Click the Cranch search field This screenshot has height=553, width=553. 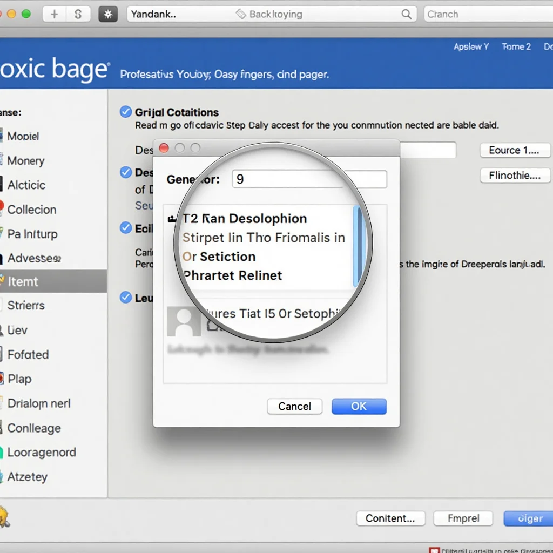click(488, 14)
